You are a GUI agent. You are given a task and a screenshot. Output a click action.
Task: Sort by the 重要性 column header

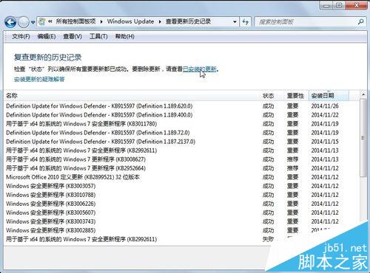[295, 95]
